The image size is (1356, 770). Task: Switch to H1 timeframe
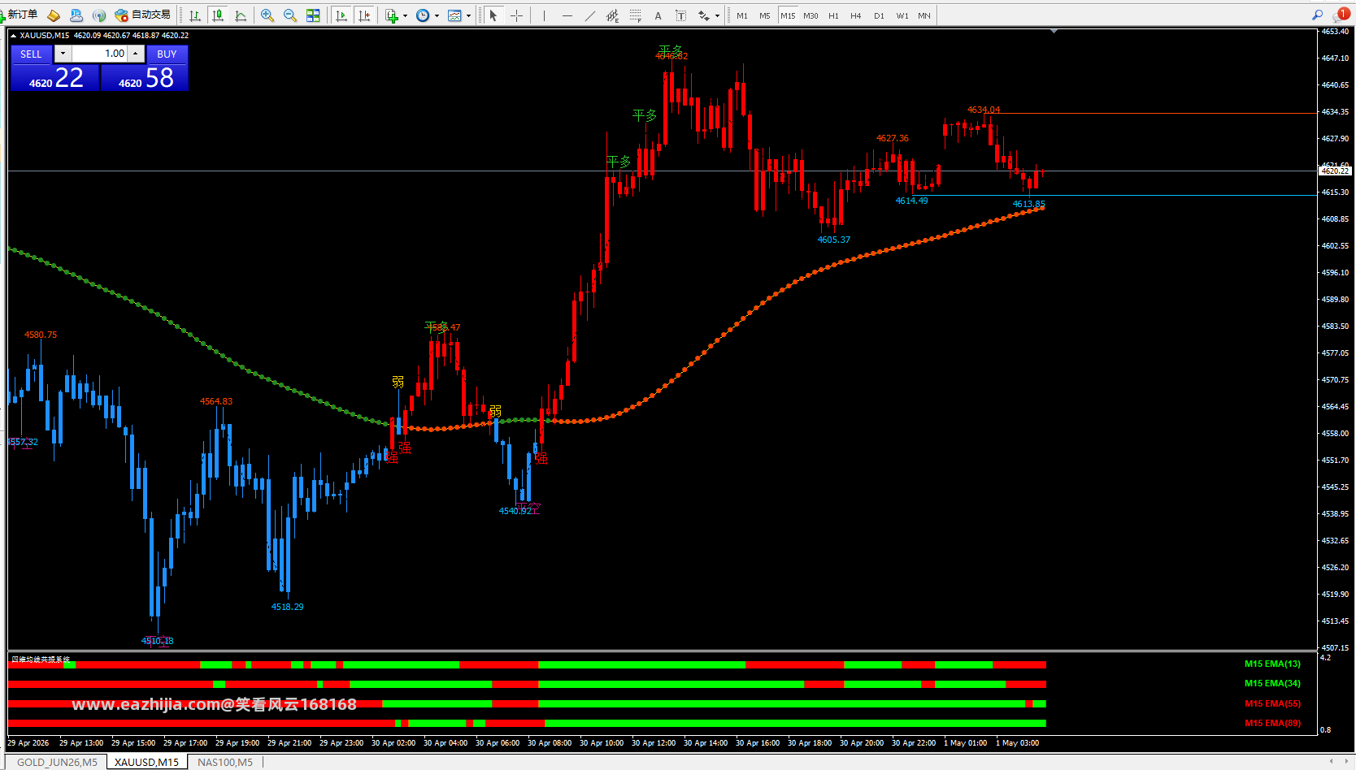(x=833, y=15)
